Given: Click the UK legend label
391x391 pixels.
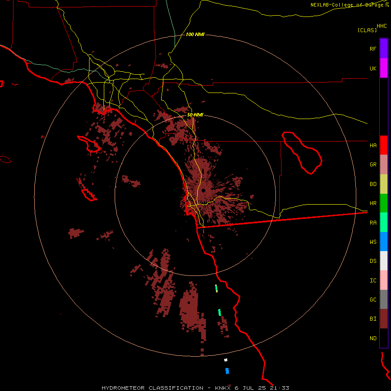Looking at the screenshot, I should tap(373, 68).
